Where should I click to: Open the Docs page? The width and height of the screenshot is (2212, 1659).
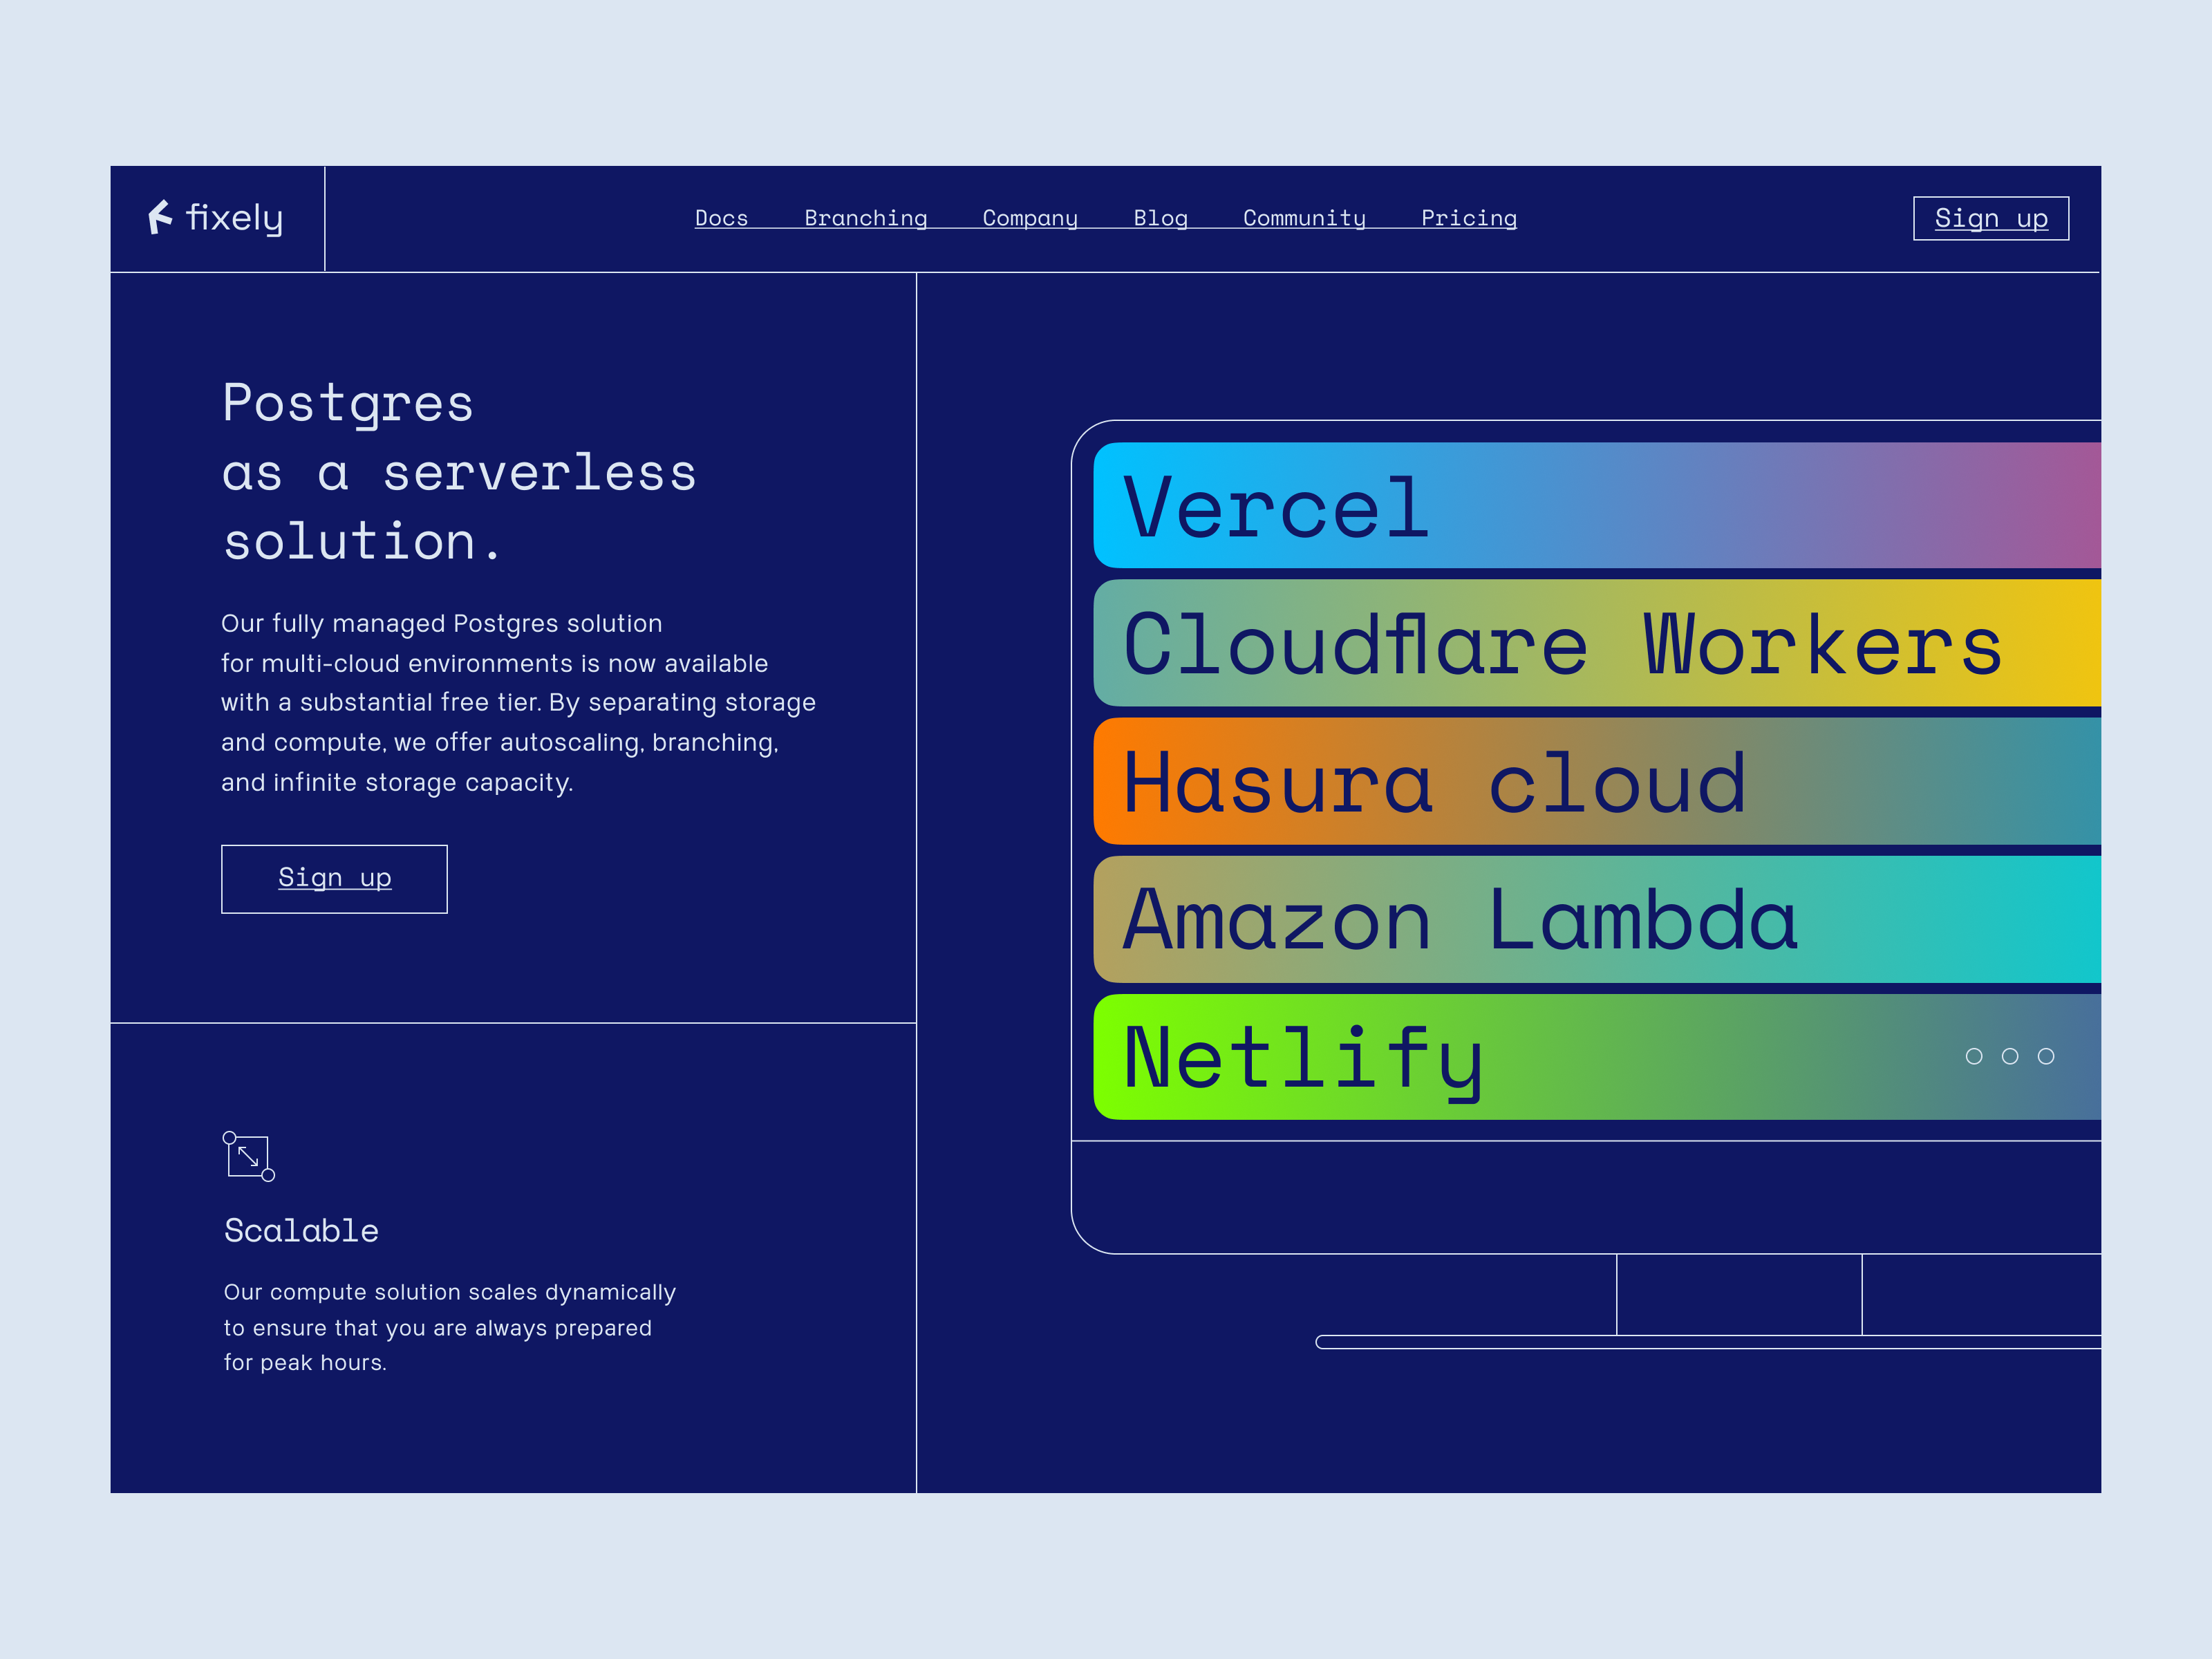pyautogui.click(x=722, y=218)
